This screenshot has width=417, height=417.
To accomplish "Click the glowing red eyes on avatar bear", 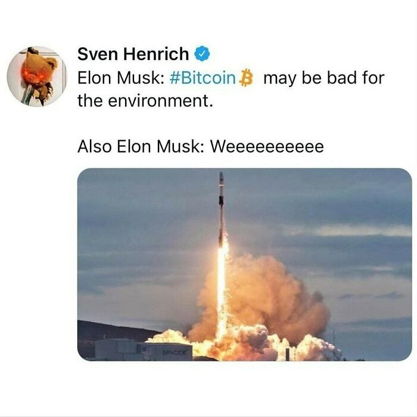I will pos(33,75).
